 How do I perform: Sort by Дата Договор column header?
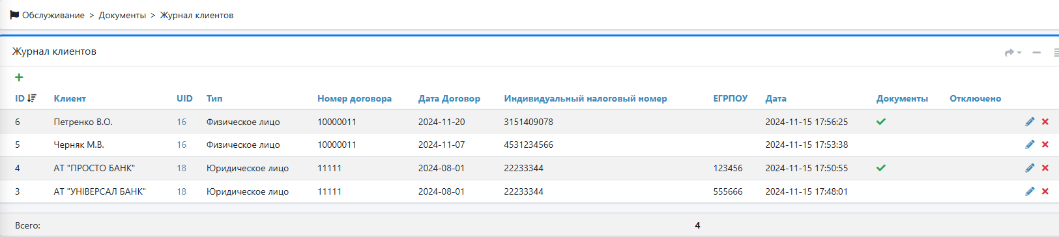coord(449,98)
